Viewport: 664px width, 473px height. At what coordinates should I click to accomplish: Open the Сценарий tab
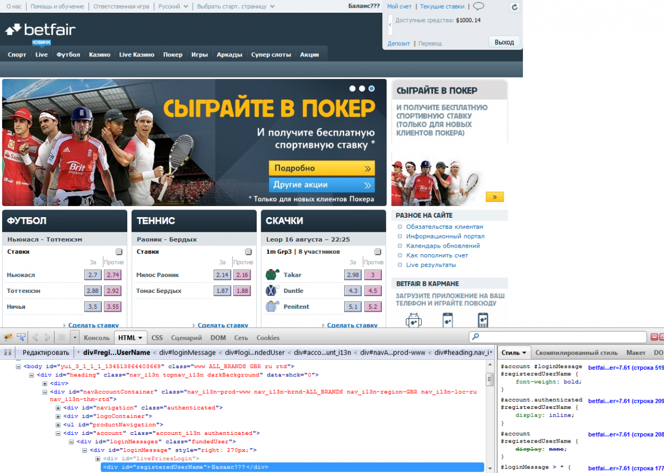[186, 338]
